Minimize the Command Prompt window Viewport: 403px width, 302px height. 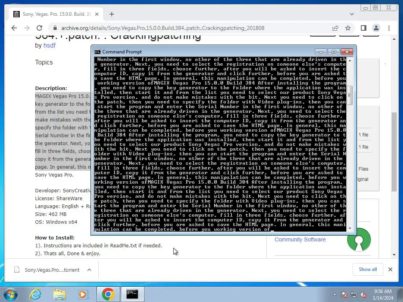click(320, 52)
